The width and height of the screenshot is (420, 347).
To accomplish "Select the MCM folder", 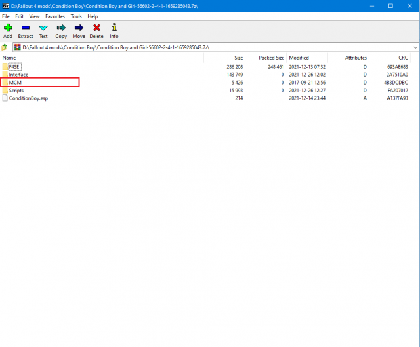I will (x=15, y=83).
